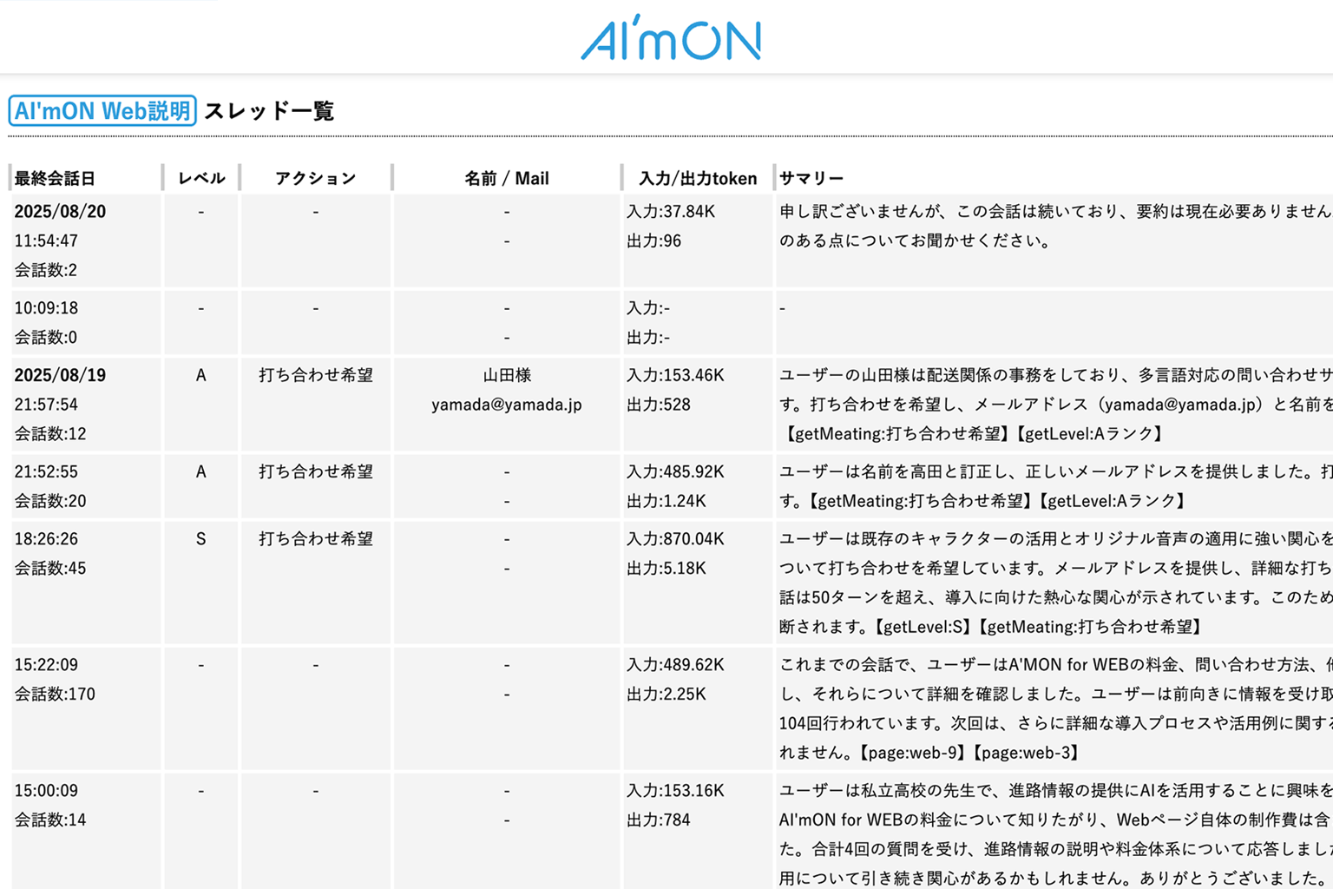
Task: Click the サマリー column header
Action: pyautogui.click(x=811, y=178)
